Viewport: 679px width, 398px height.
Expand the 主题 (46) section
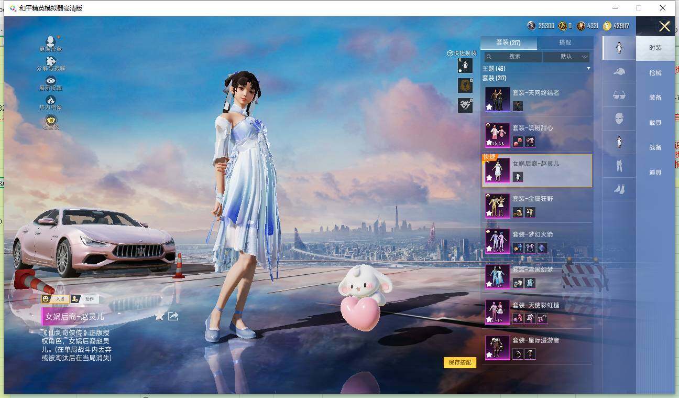(588, 69)
